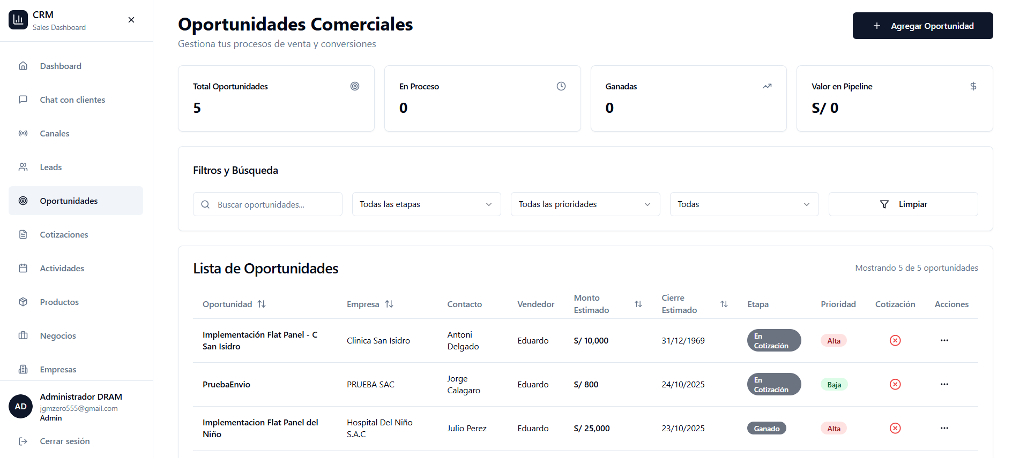The height and width of the screenshot is (458, 1012).
Task: Navigate to Leads section
Action: (51, 167)
